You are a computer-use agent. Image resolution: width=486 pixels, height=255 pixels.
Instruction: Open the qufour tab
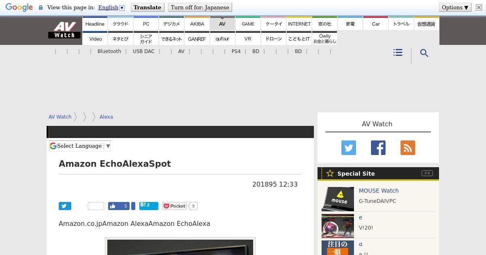pyautogui.click(x=222, y=39)
